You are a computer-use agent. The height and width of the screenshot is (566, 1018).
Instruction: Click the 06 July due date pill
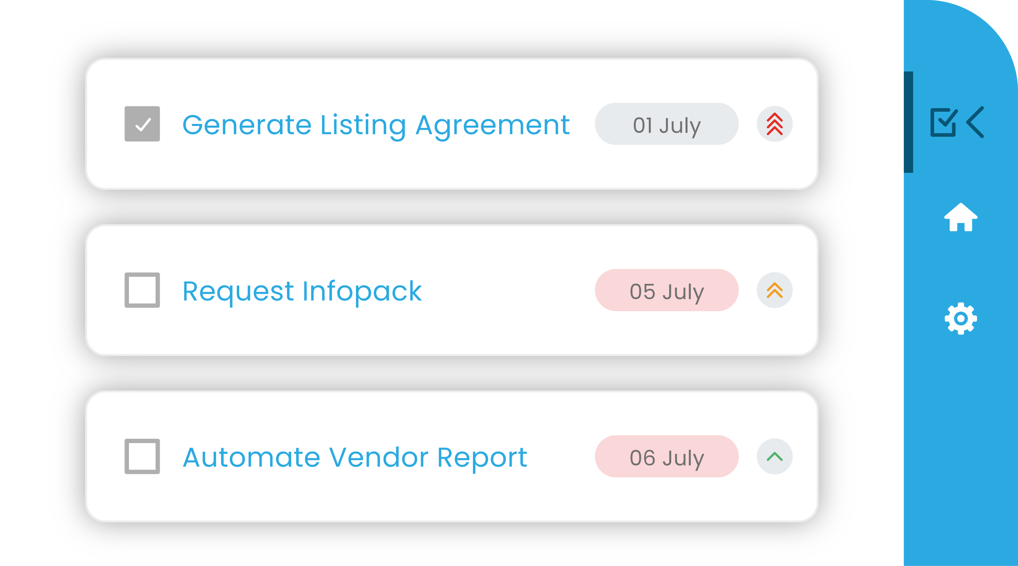[667, 456]
